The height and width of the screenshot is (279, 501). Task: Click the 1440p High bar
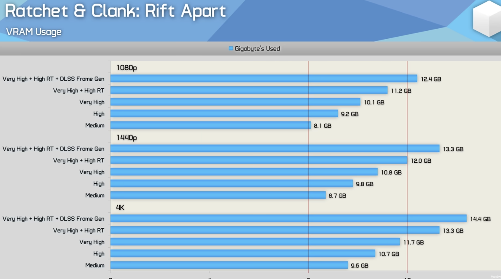tap(231, 183)
